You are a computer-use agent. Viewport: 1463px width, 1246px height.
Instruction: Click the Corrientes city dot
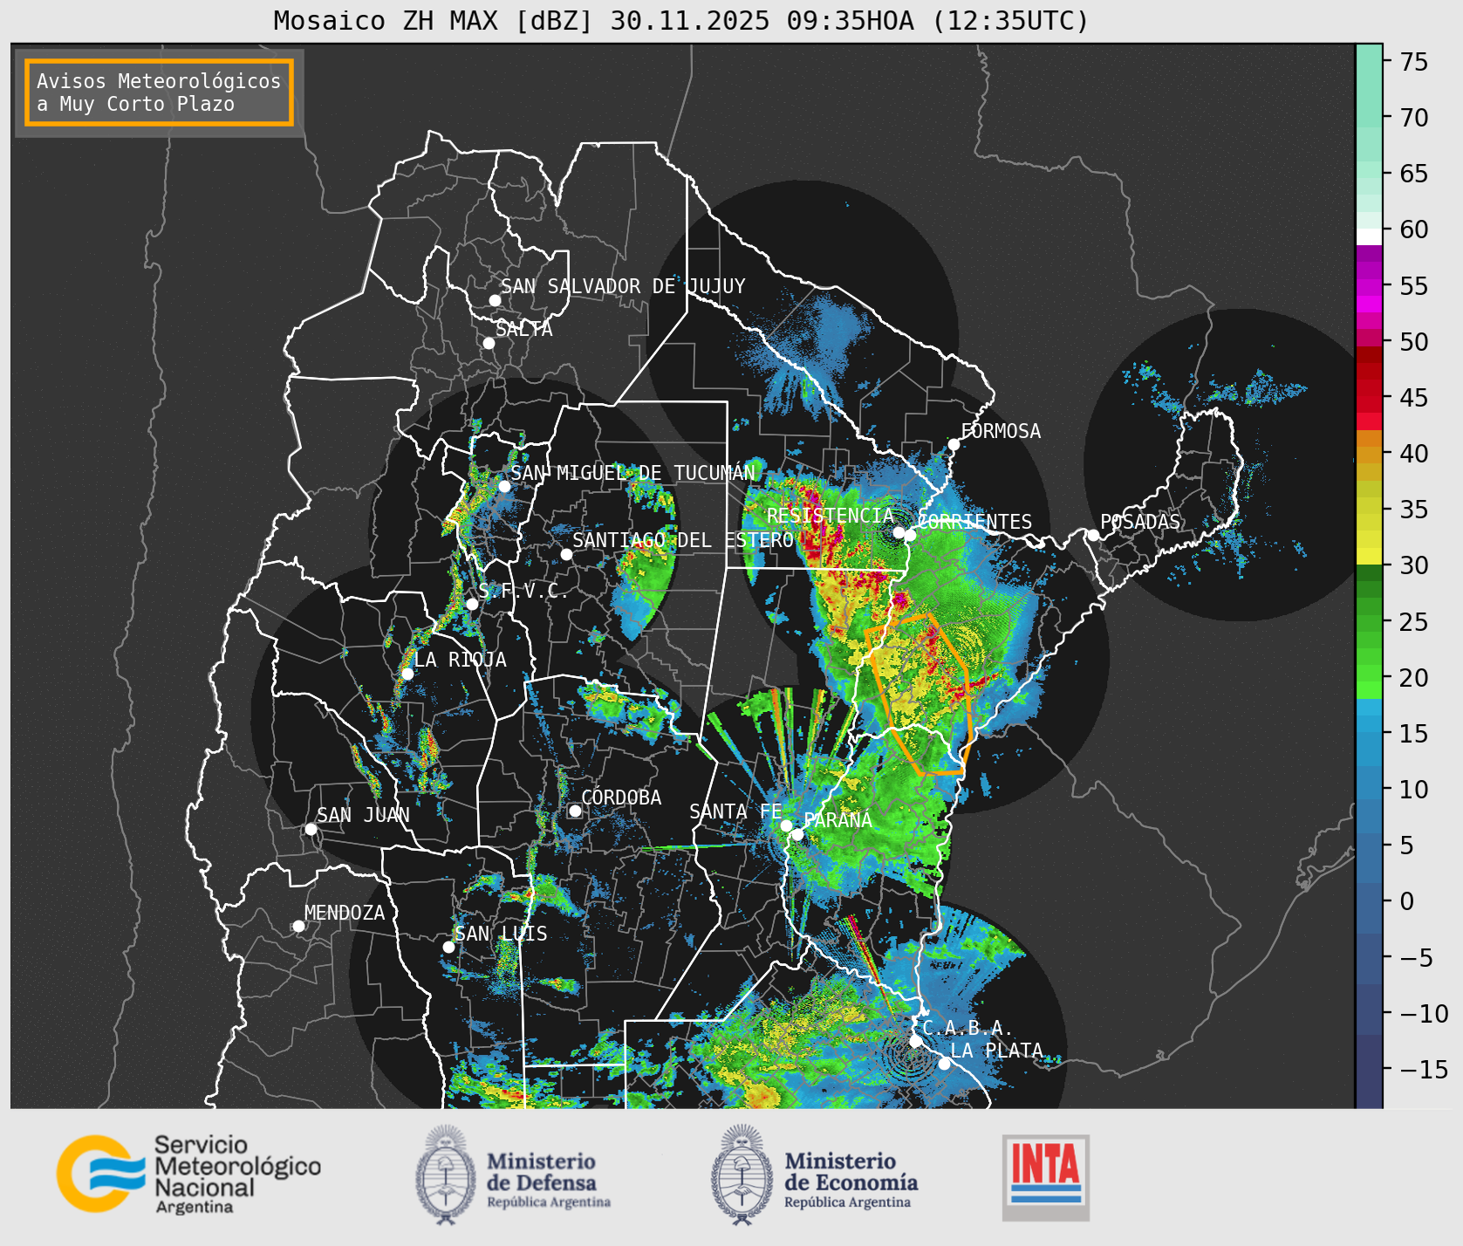click(x=910, y=535)
